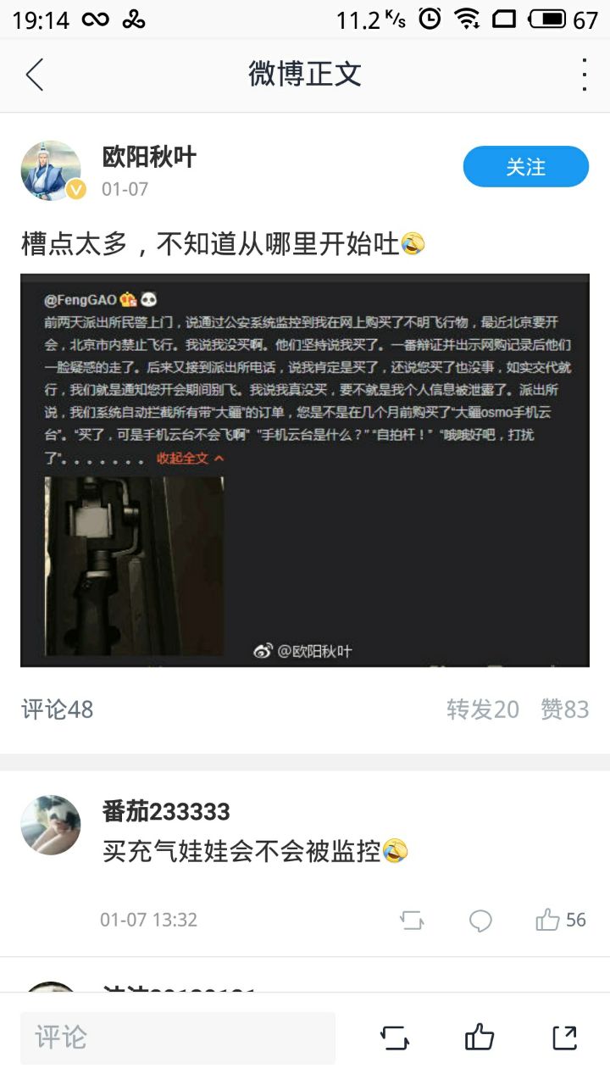The width and height of the screenshot is (610, 1085).
Task: Open the three-dot more options menu
Action: (584, 75)
